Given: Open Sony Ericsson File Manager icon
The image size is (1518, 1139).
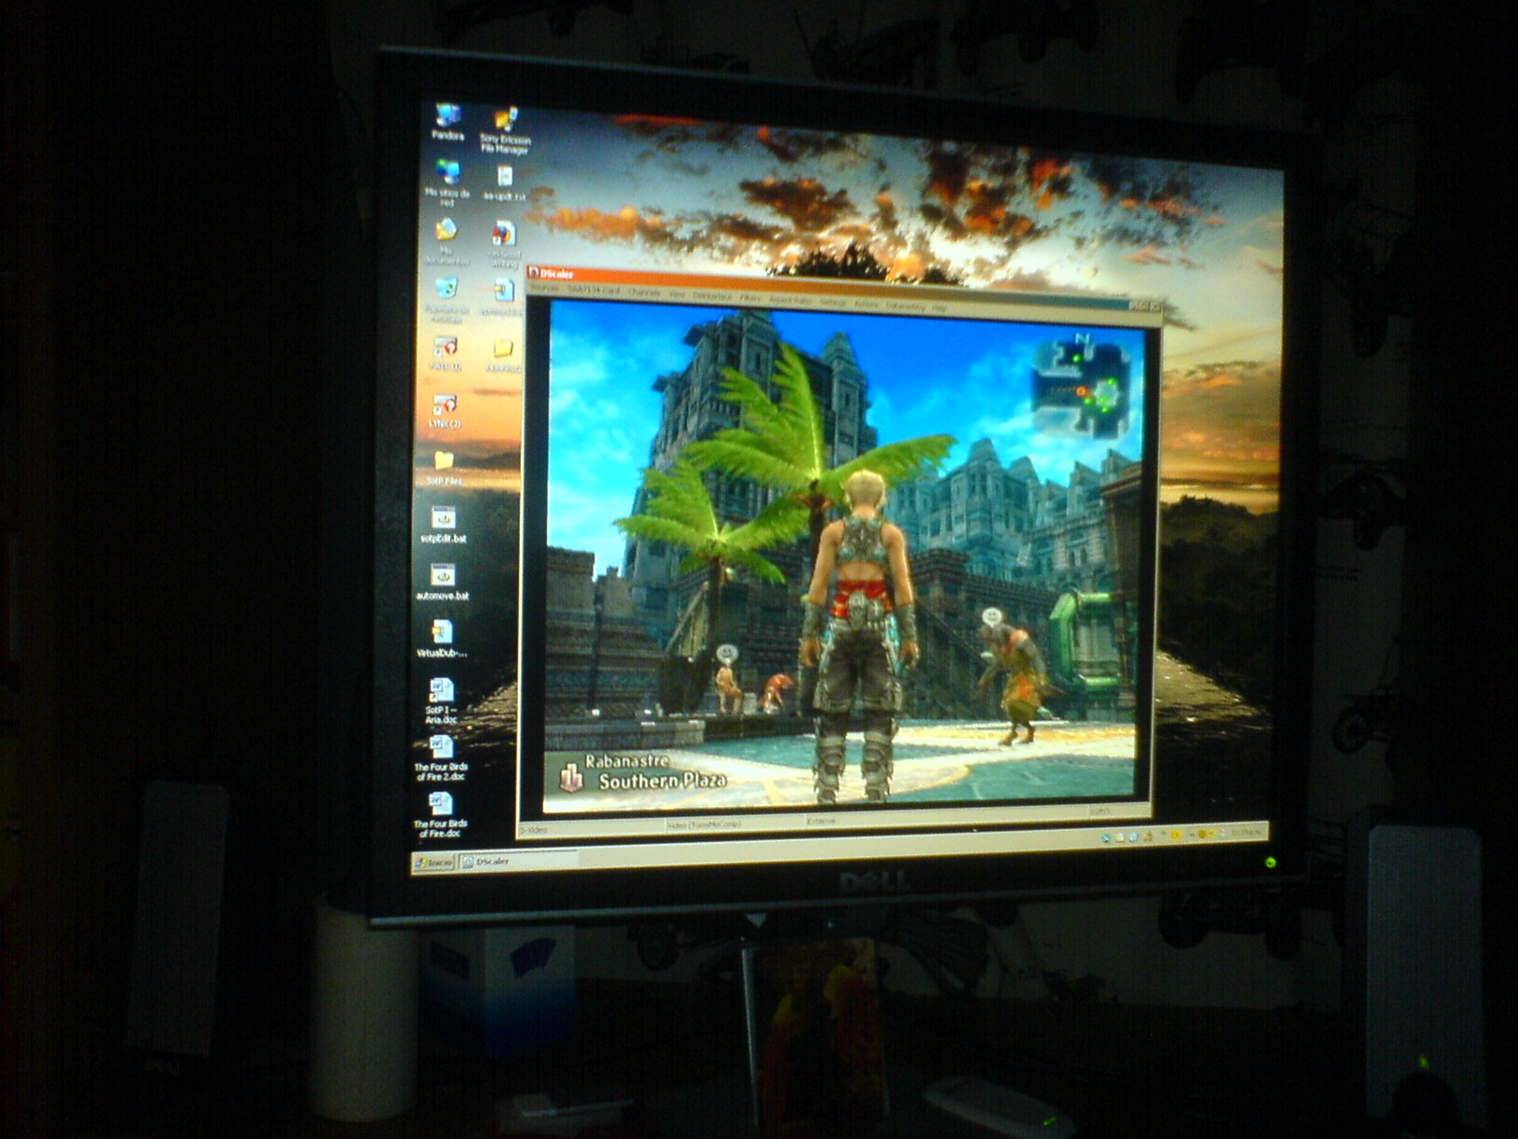Looking at the screenshot, I should pos(504,131).
